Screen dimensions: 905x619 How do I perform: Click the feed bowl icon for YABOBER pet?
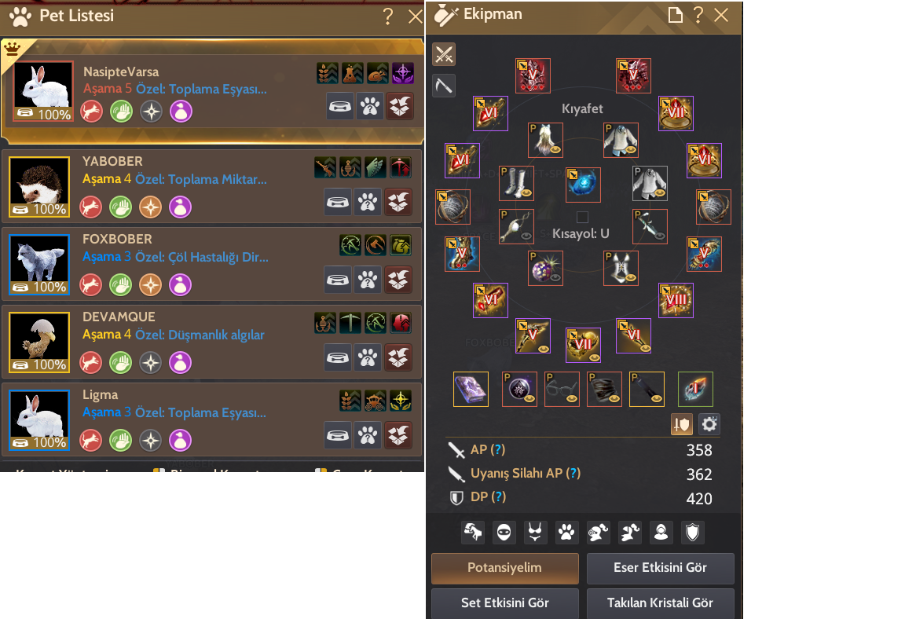pyautogui.click(x=339, y=203)
